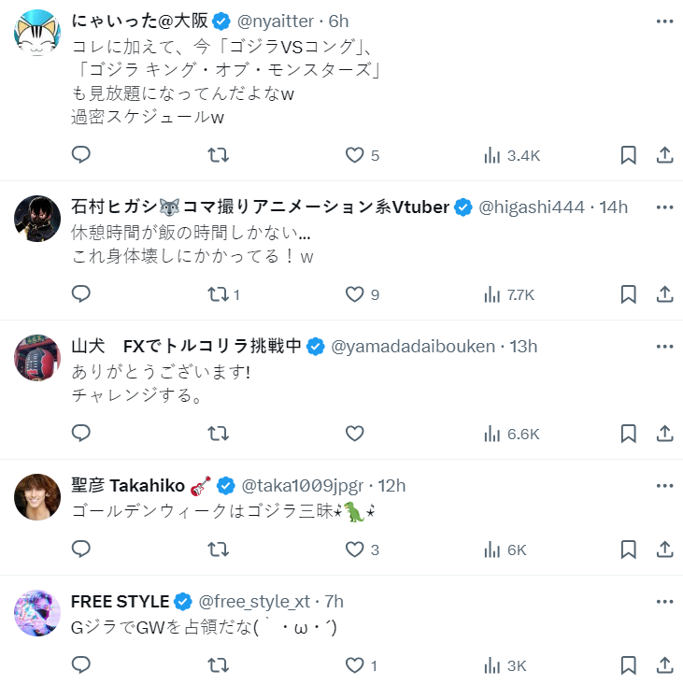Share higashi444's tweet
Screen dimensions: 683x685
point(664,294)
